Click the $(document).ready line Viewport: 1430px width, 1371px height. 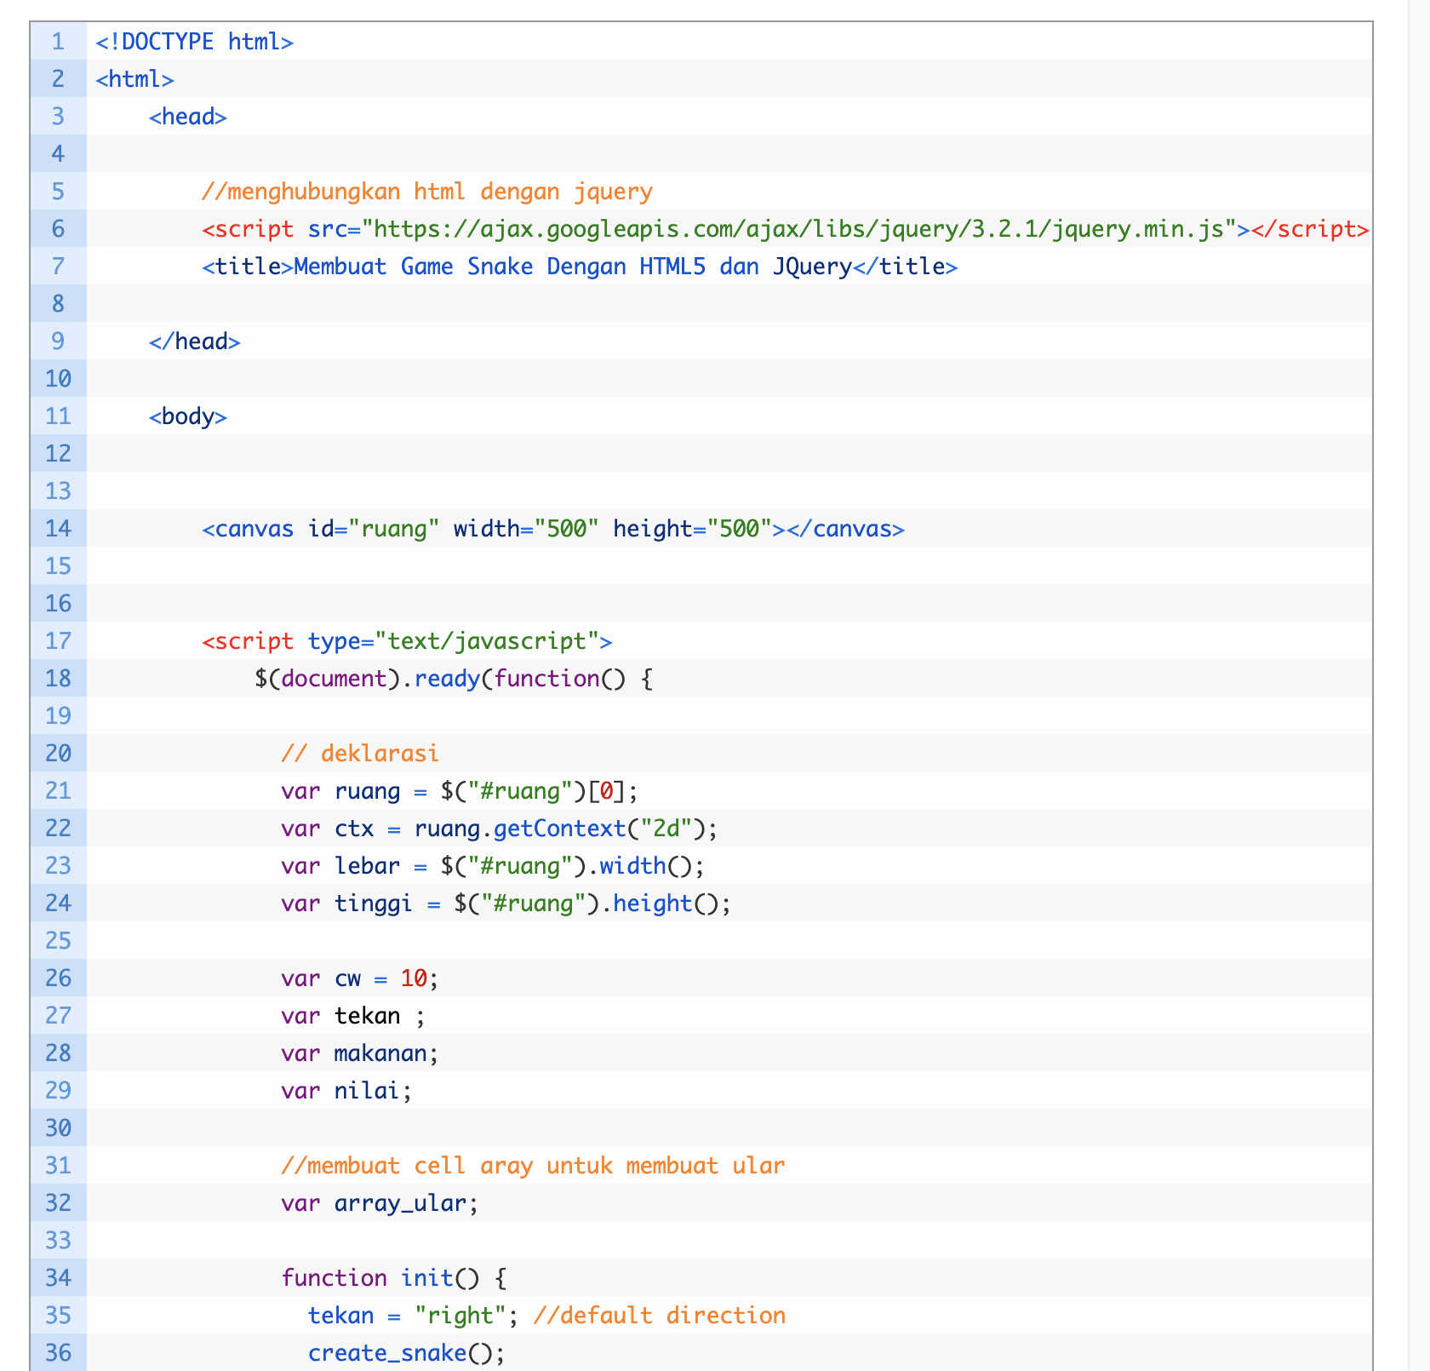(x=454, y=679)
